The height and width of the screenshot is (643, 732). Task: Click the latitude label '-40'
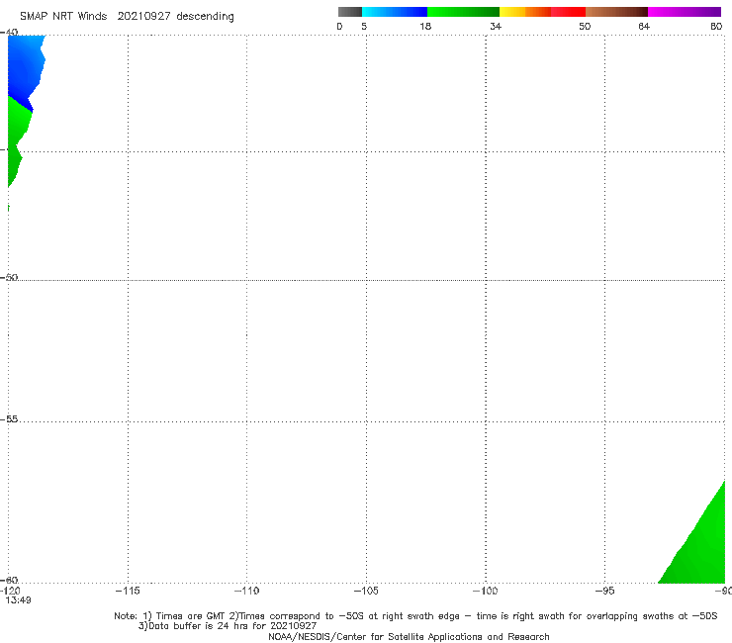click(9, 32)
